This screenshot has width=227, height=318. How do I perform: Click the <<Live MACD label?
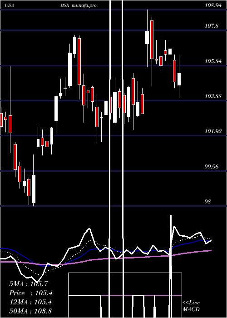pyautogui.click(x=191, y=306)
